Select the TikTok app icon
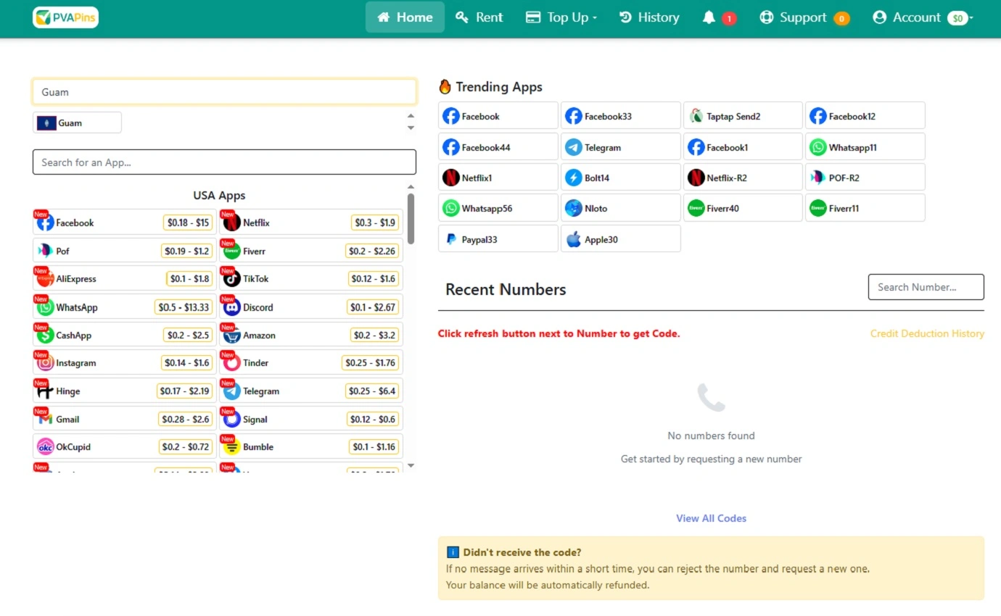The height and width of the screenshot is (616, 1001). (232, 278)
